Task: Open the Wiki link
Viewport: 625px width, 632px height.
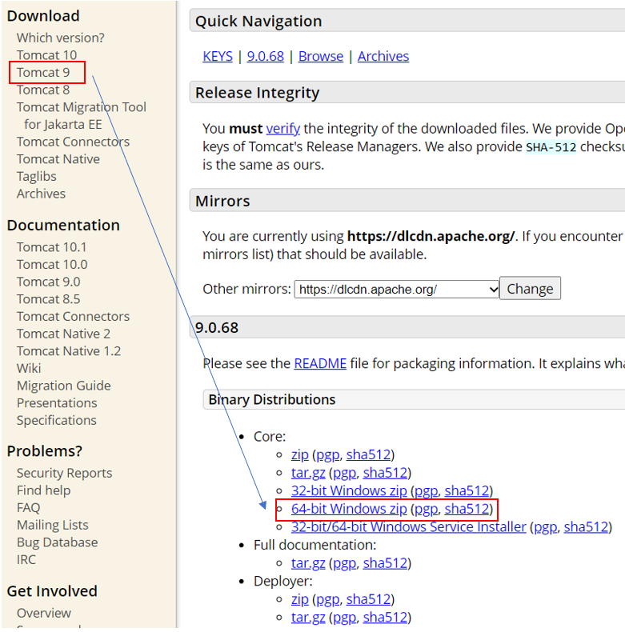Action: pyautogui.click(x=29, y=368)
